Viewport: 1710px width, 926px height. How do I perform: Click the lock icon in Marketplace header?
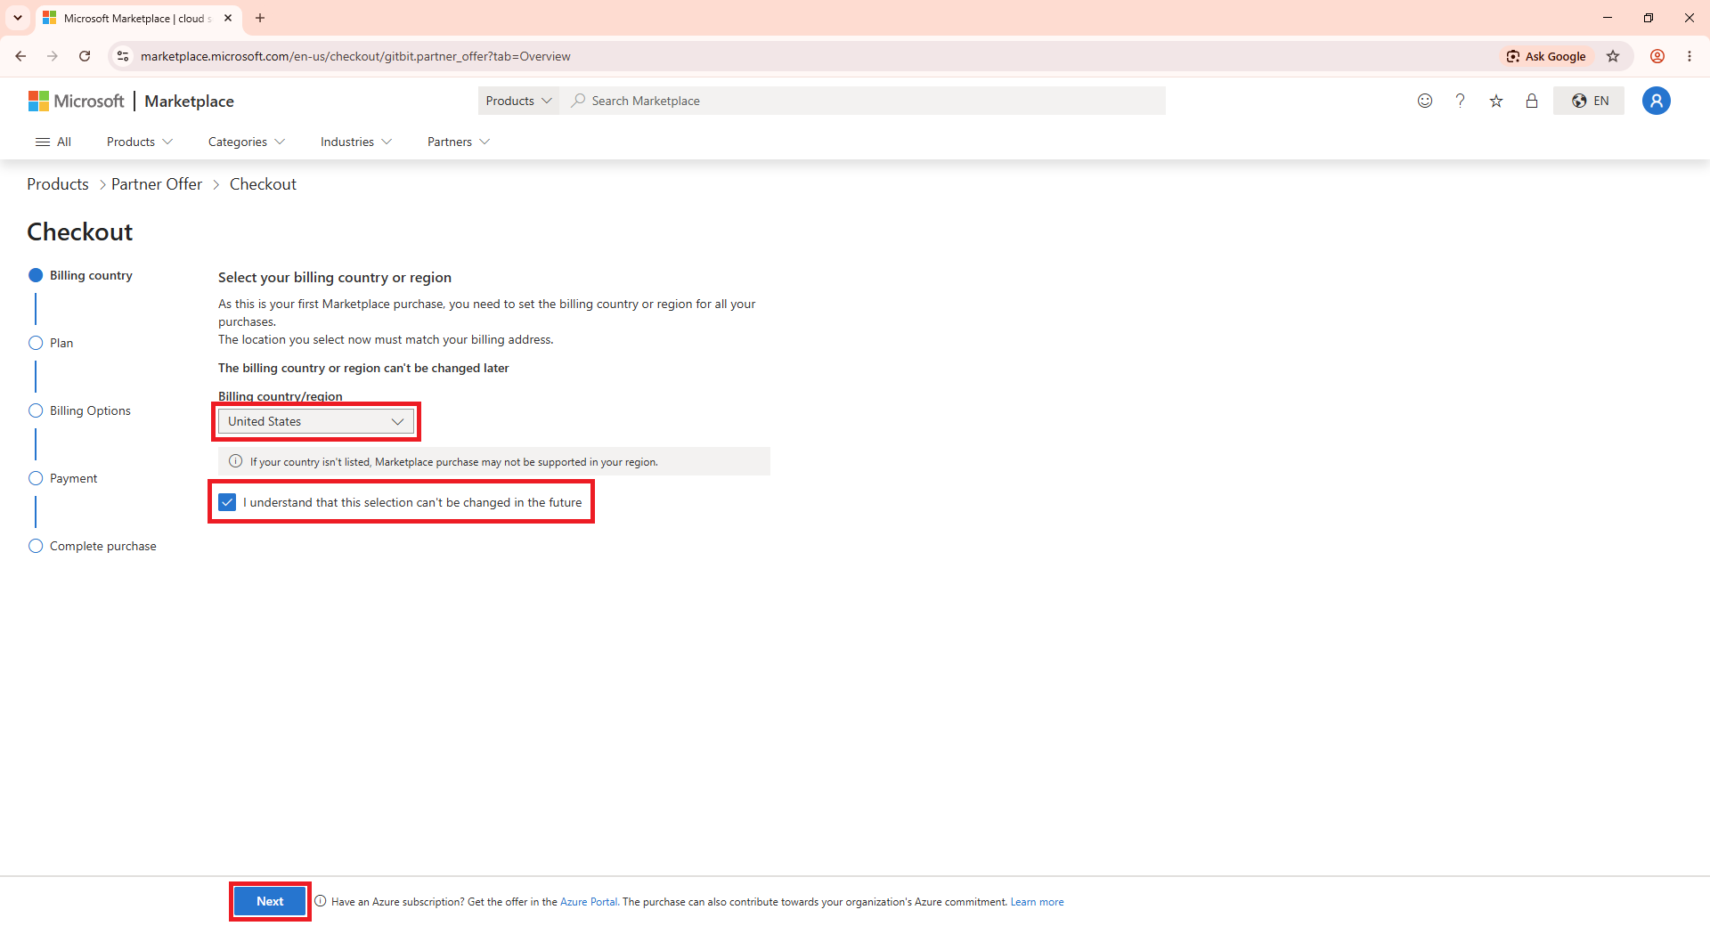[x=1532, y=101]
